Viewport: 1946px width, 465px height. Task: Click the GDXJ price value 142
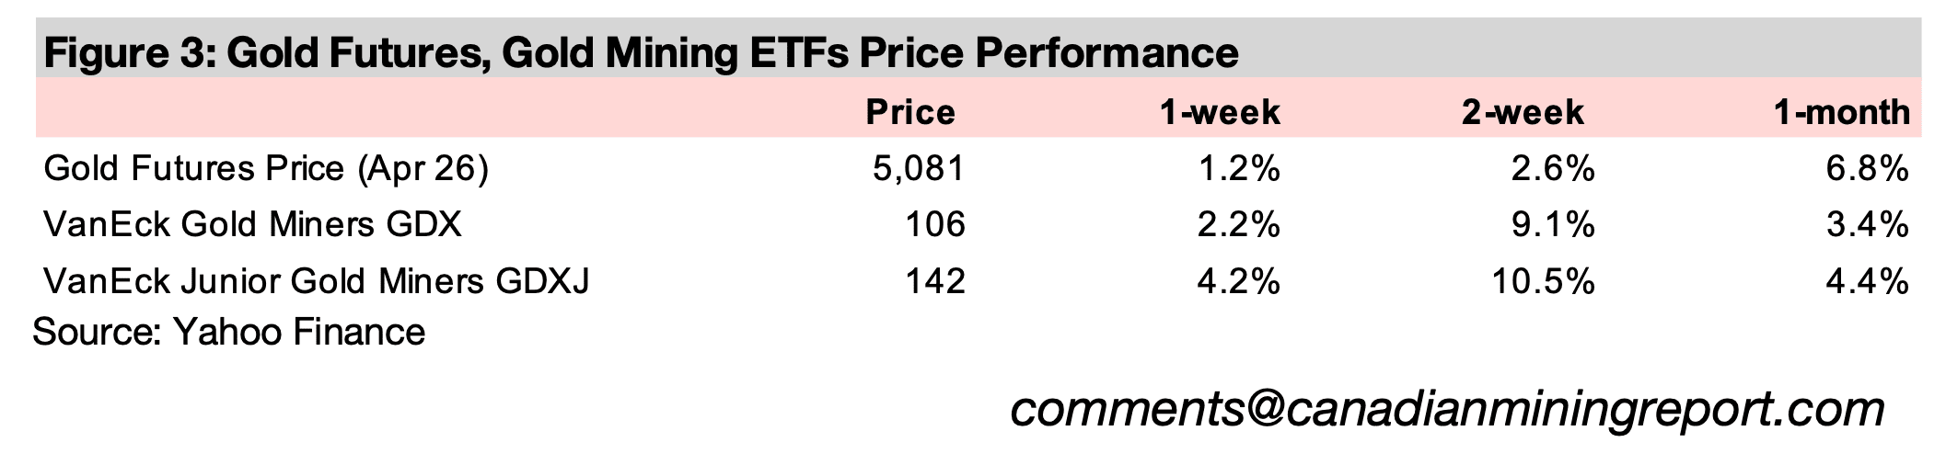click(x=934, y=280)
